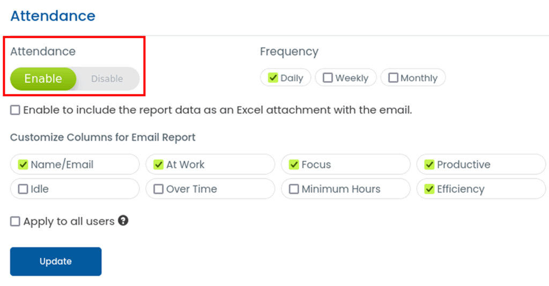
Task: Uncheck the Name/Email column
Action: coord(23,165)
